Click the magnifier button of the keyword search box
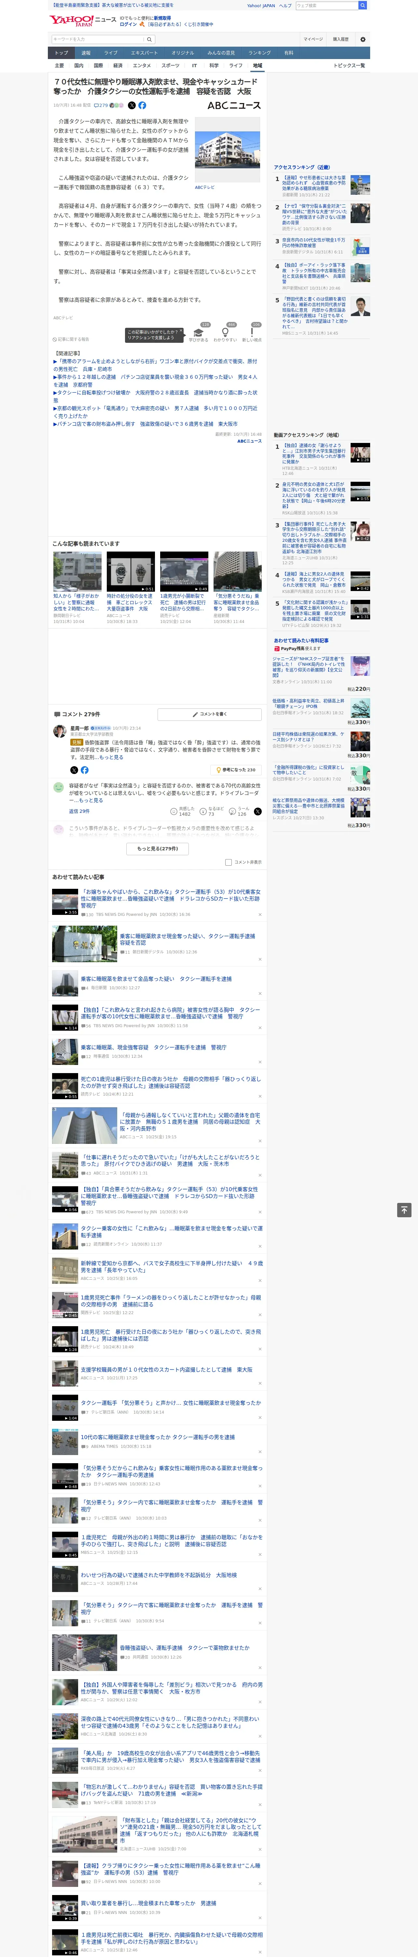 pyautogui.click(x=149, y=39)
